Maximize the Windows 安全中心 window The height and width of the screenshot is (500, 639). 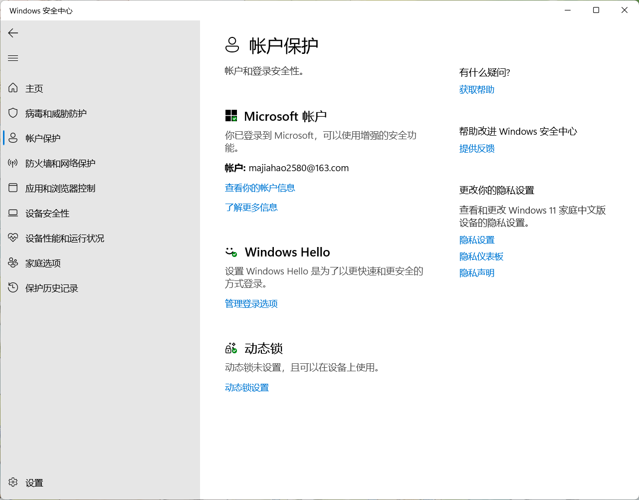(x=596, y=10)
